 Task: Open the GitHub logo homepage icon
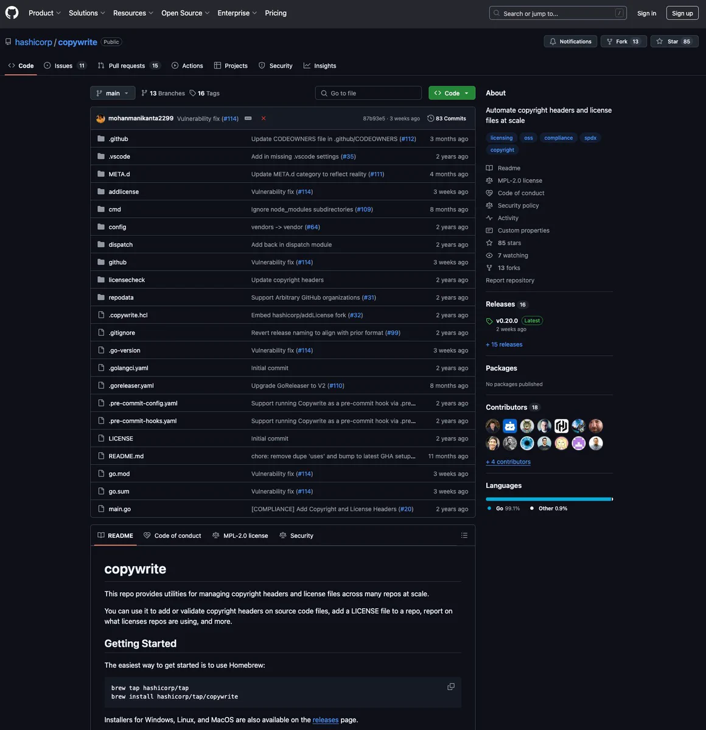pos(12,13)
